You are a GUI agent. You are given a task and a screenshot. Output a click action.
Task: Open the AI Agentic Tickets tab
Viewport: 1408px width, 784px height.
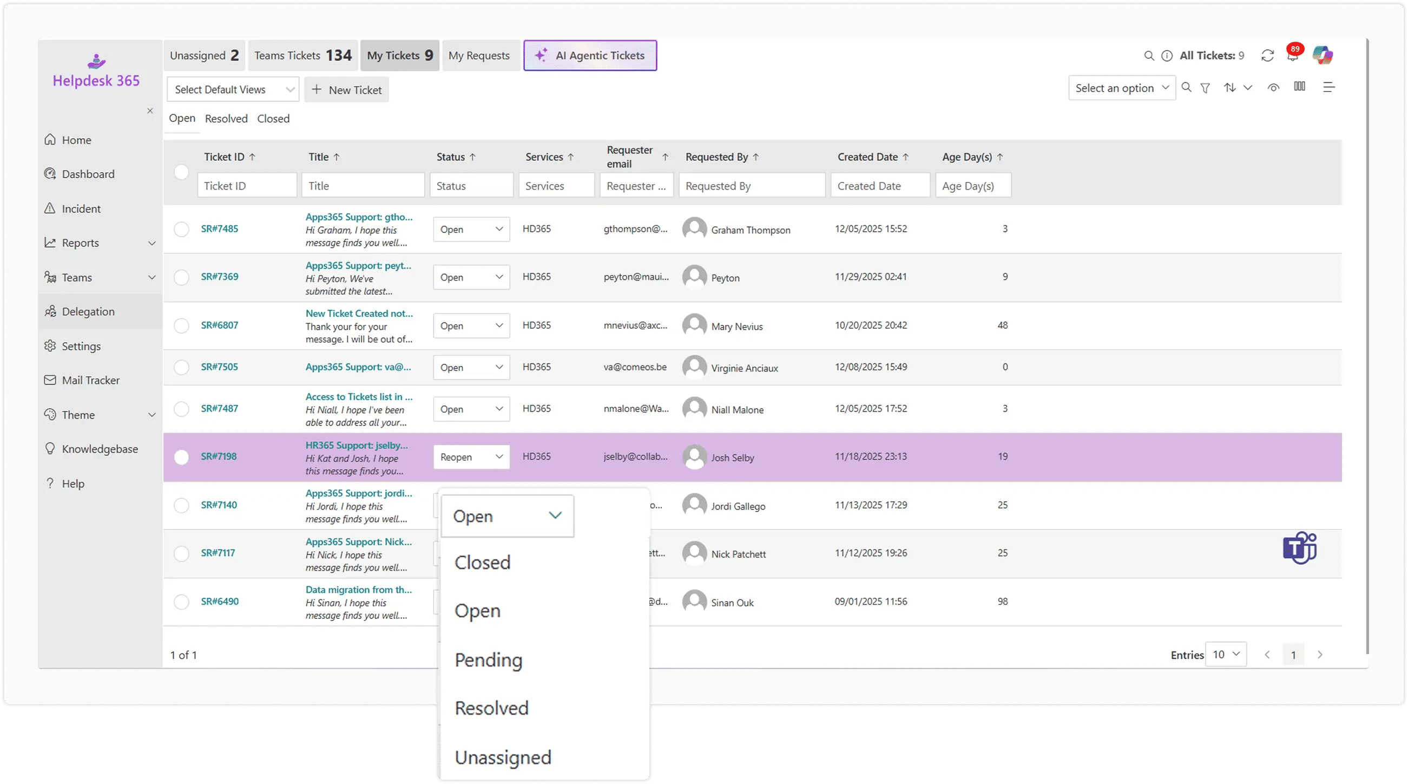[x=590, y=55]
